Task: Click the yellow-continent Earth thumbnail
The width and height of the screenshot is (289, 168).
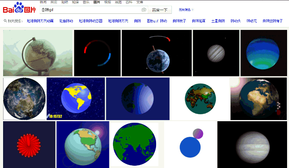Action: click(x=76, y=99)
